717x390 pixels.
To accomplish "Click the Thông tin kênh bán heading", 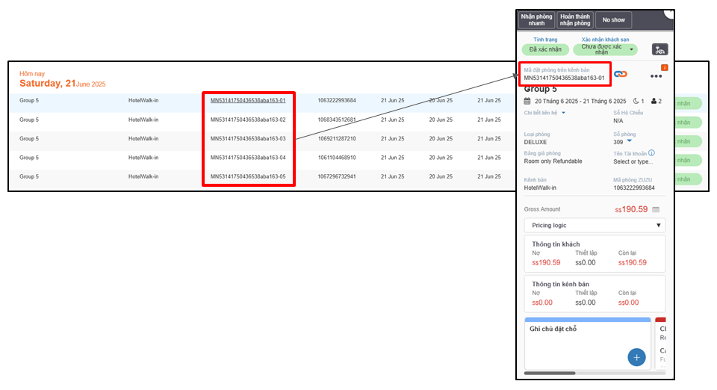I will (560, 285).
